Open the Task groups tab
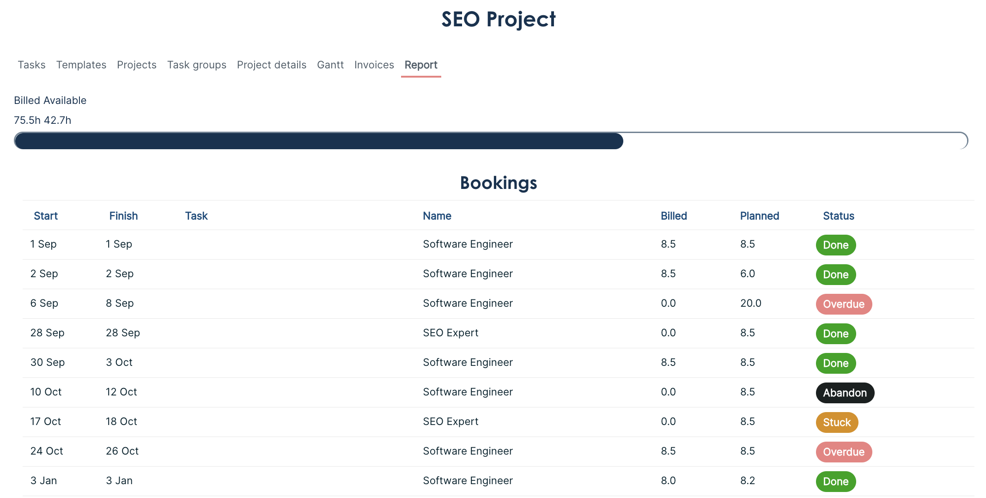986x498 pixels. point(196,65)
